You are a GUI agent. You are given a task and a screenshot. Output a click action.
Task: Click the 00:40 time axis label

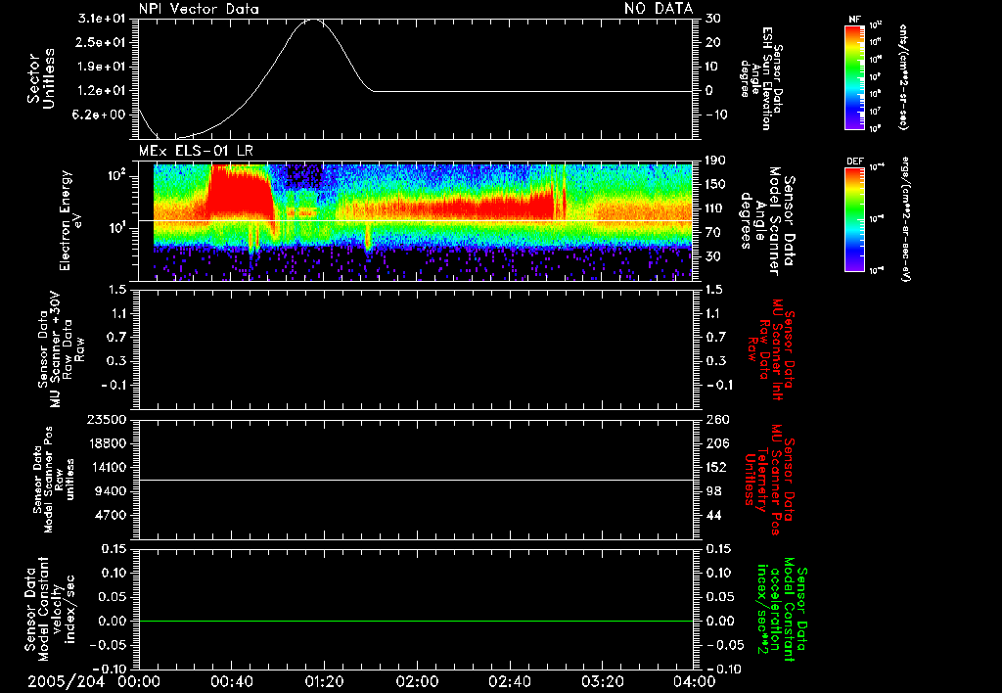[x=231, y=681]
